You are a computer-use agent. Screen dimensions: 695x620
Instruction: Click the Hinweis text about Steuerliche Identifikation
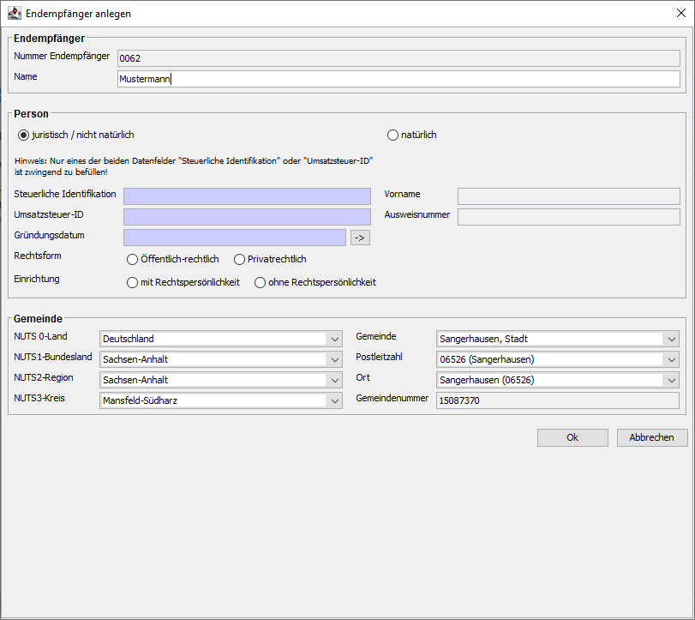(x=194, y=166)
